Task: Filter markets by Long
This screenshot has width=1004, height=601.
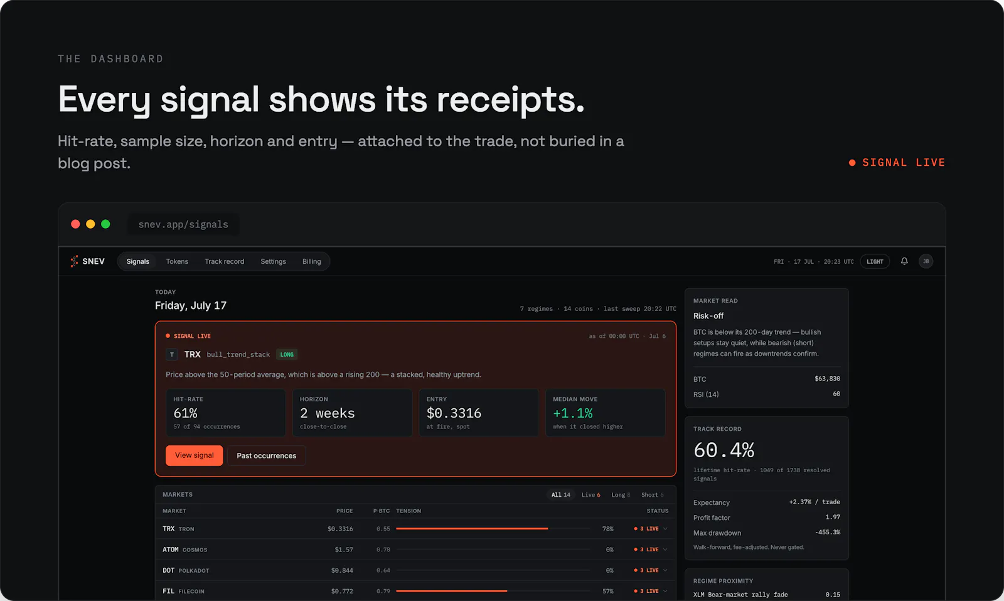Action: tap(621, 495)
